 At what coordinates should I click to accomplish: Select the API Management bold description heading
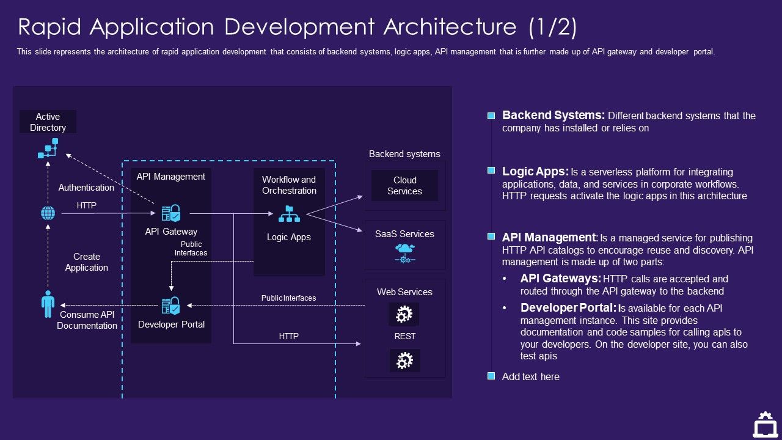[x=550, y=238]
